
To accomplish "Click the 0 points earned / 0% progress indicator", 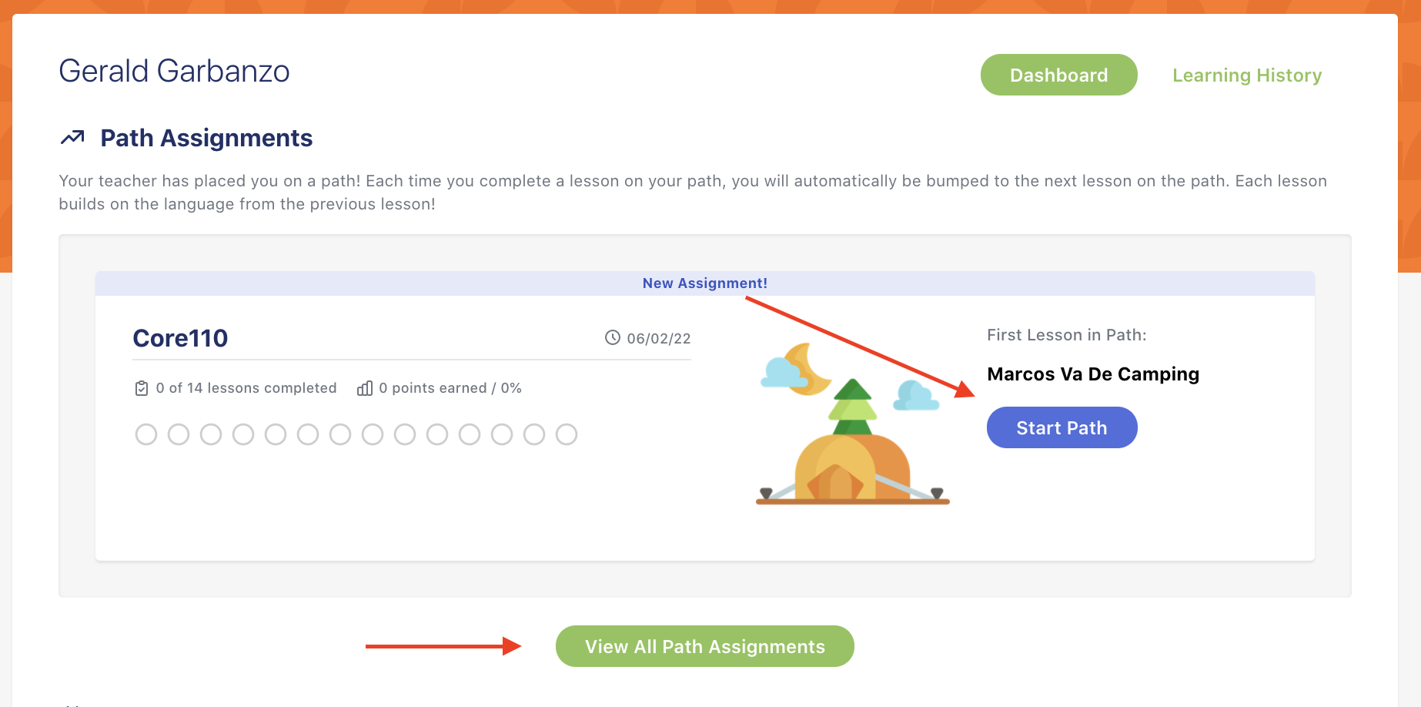I will pyautogui.click(x=450, y=387).
